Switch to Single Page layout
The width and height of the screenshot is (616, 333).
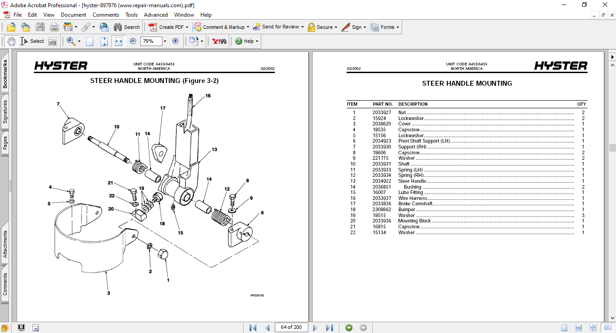pyautogui.click(x=564, y=328)
